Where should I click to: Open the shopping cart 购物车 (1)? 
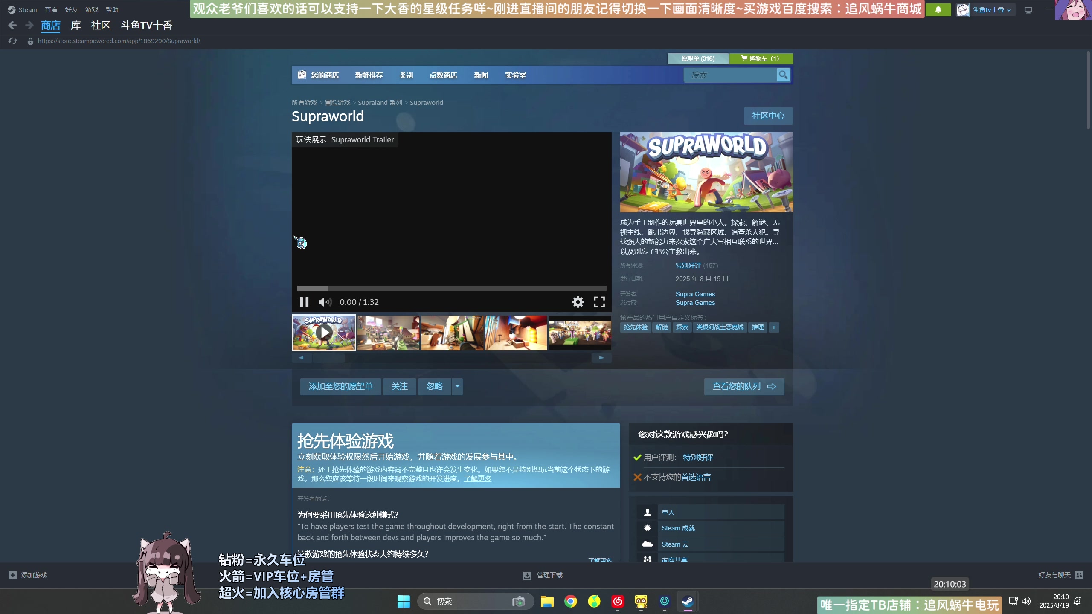[x=761, y=58]
